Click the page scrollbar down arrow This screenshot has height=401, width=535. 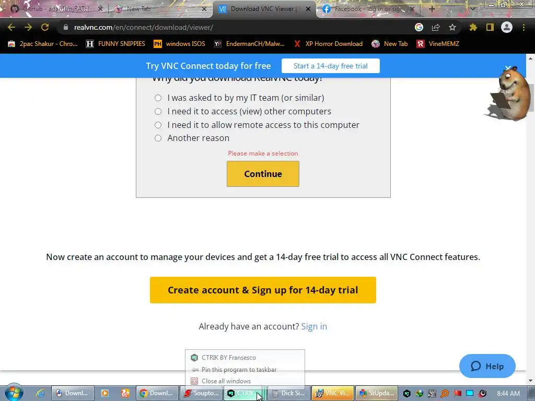531,380
